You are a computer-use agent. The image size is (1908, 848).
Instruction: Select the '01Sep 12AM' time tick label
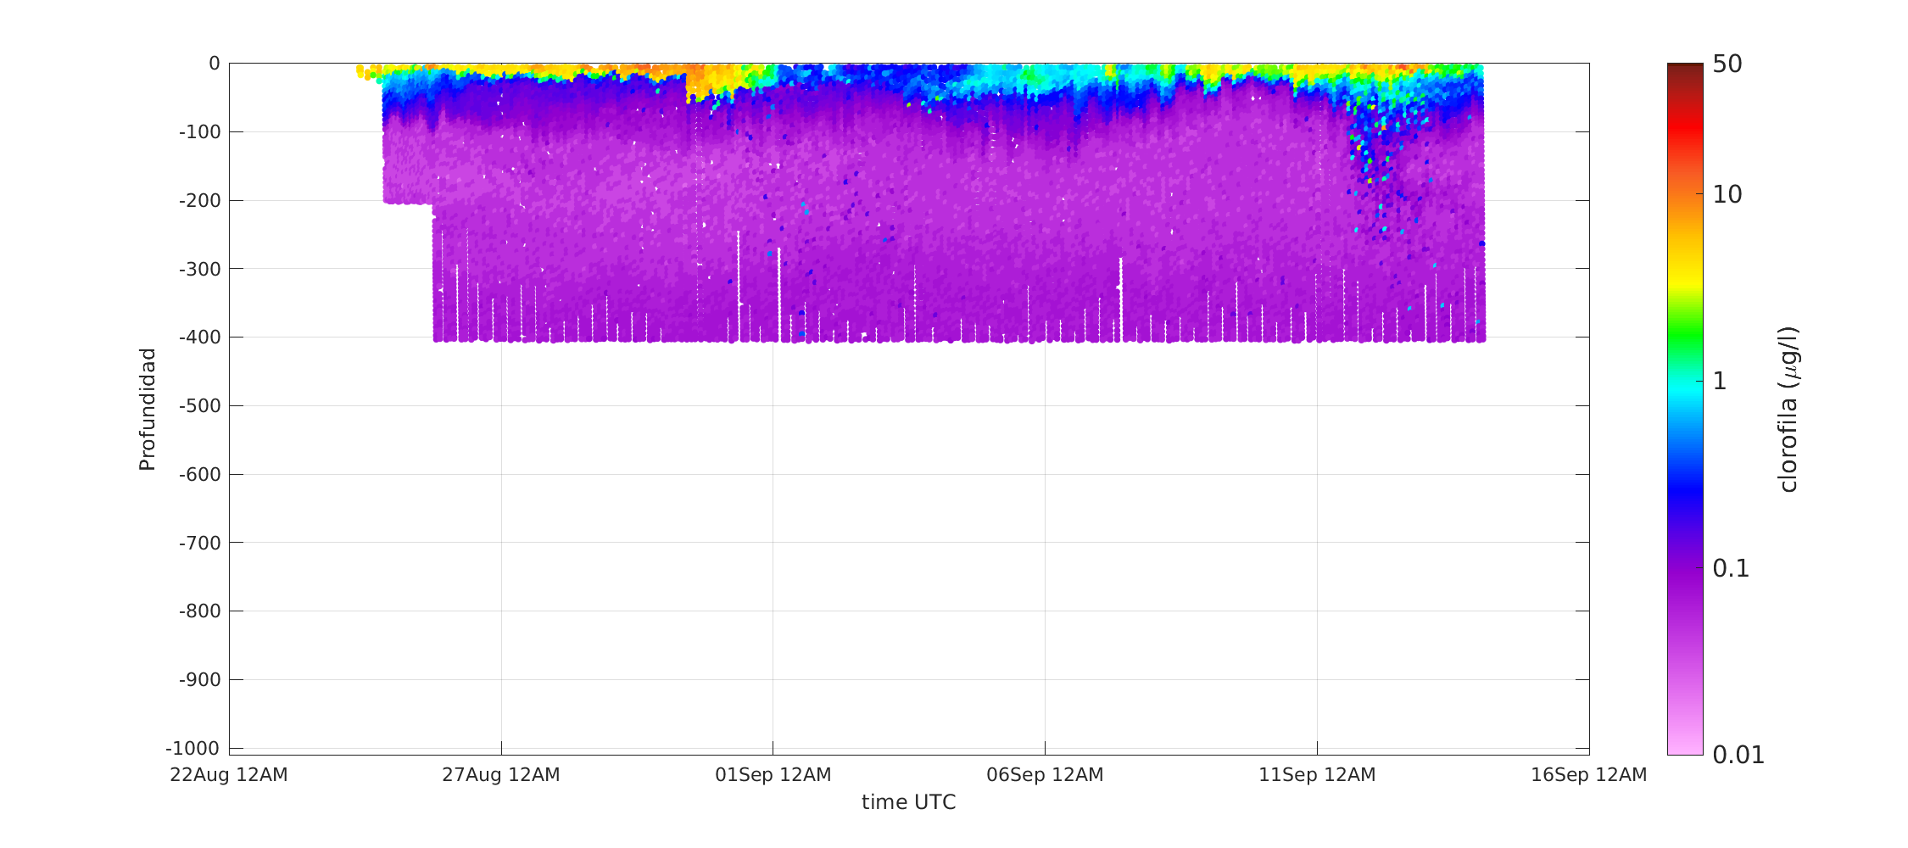tap(773, 775)
